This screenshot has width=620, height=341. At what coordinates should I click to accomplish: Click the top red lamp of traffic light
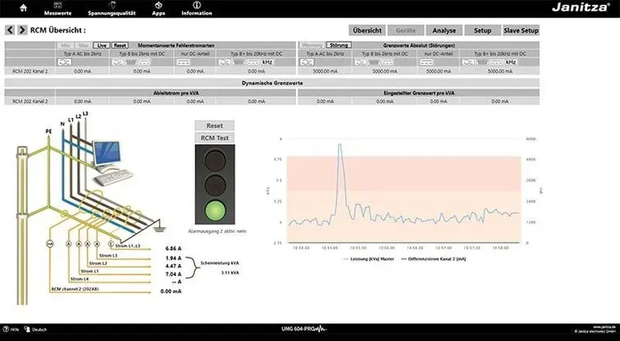click(215, 159)
